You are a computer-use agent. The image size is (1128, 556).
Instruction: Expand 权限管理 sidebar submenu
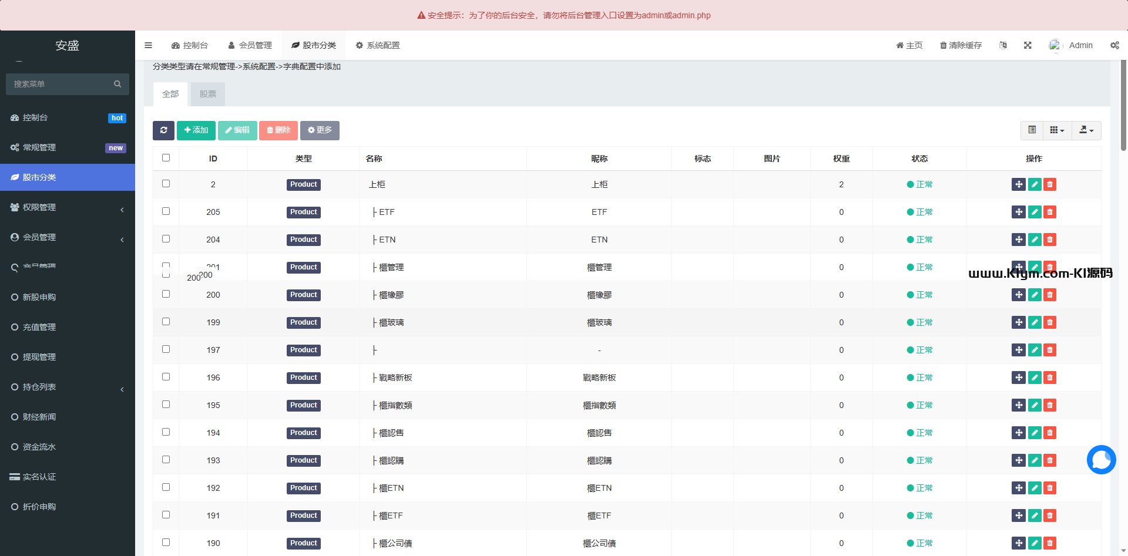68,207
